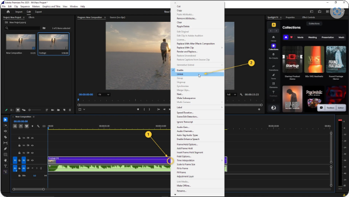Viewport: 349px width, 197px height.
Task: Open the Markers menu
Action: pos(36,6)
